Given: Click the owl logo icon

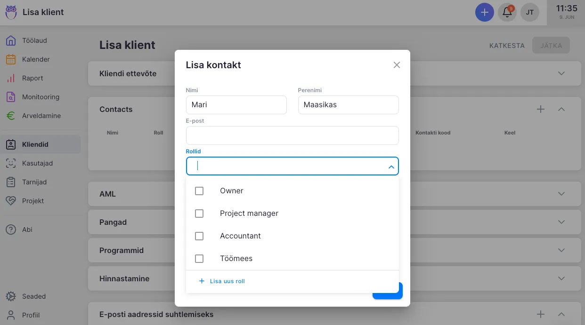Looking at the screenshot, I should (11, 12).
